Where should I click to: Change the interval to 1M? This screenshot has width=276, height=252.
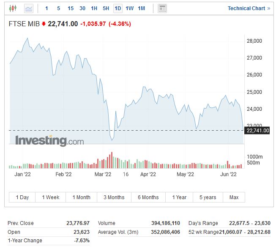click(x=142, y=8)
